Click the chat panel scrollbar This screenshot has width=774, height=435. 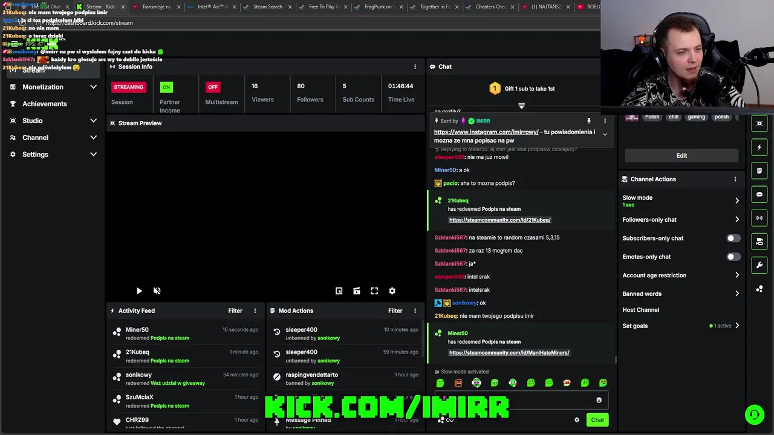tap(616, 360)
